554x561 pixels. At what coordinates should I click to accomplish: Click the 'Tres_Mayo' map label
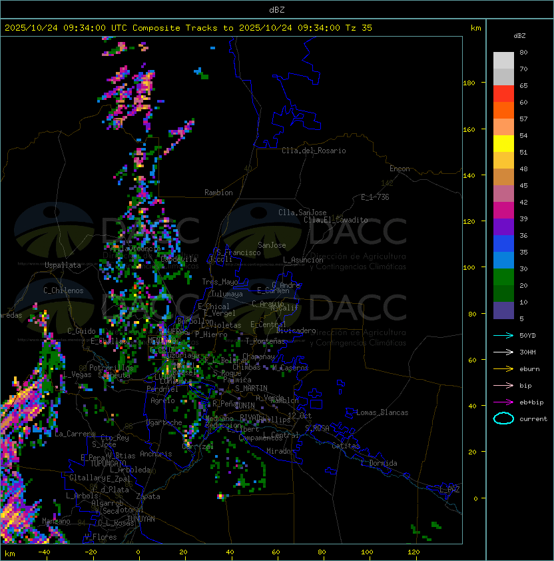pos(220,282)
